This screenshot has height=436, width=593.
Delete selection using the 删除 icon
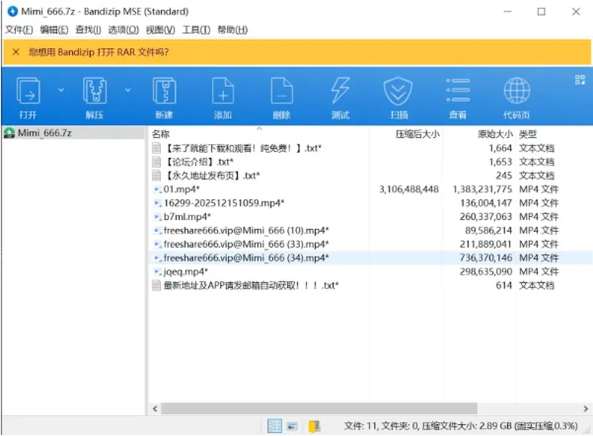pyautogui.click(x=282, y=91)
